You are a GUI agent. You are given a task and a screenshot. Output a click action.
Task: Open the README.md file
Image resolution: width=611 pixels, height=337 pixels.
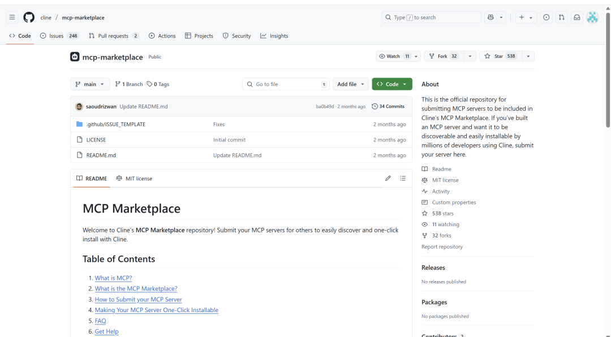click(x=101, y=155)
